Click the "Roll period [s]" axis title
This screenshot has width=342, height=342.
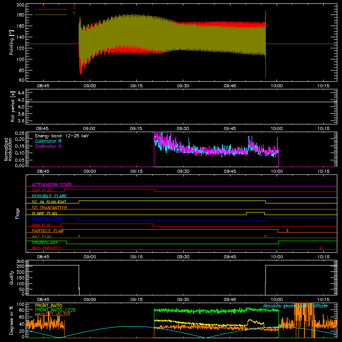click(x=13, y=106)
